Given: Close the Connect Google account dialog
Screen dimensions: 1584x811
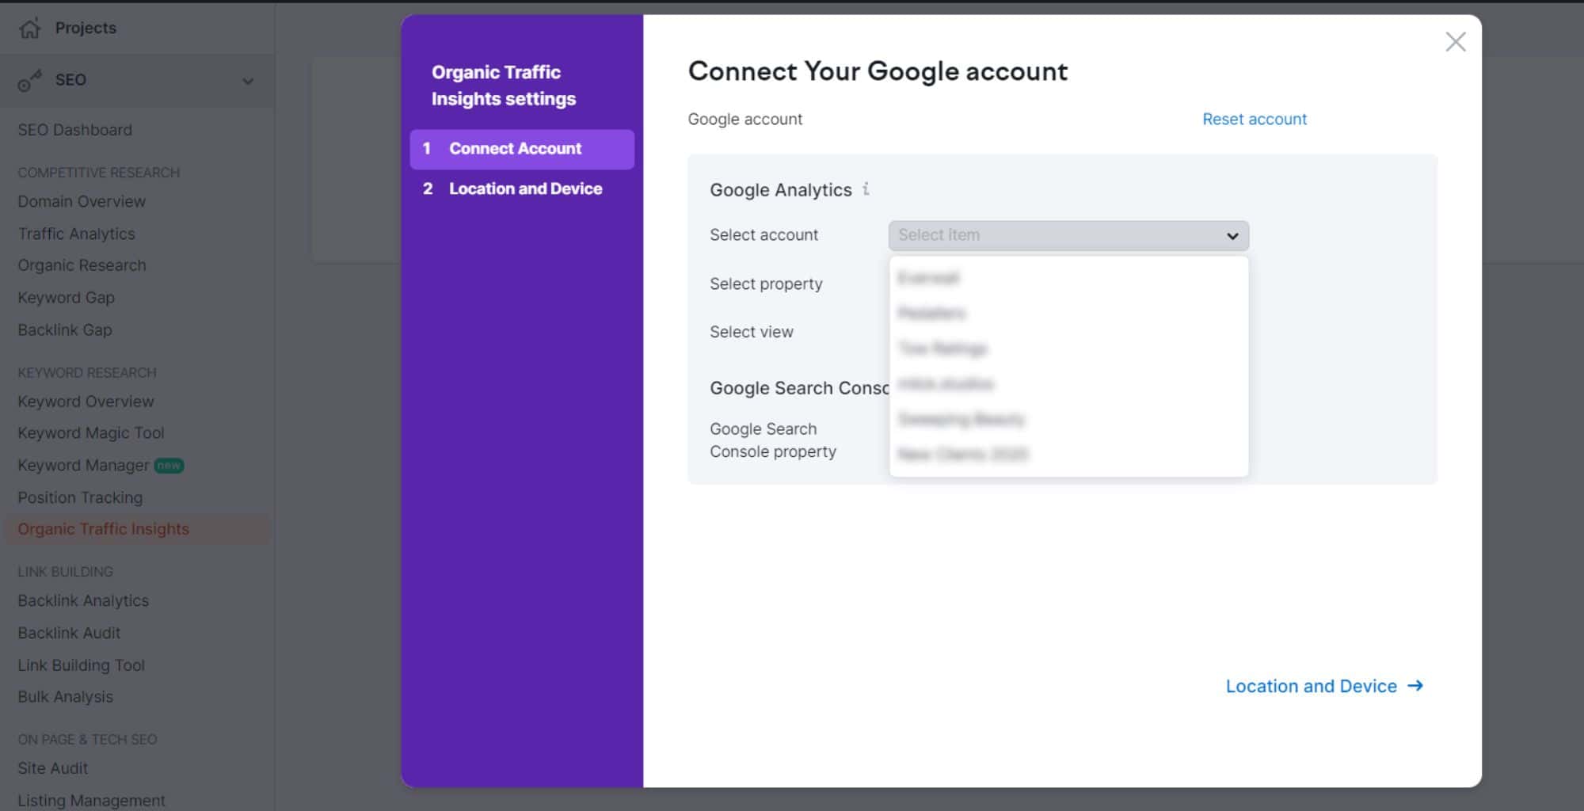Looking at the screenshot, I should pyautogui.click(x=1455, y=42).
